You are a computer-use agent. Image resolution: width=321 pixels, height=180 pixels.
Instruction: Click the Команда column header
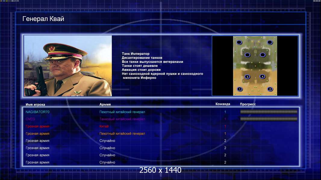[x=223, y=104]
